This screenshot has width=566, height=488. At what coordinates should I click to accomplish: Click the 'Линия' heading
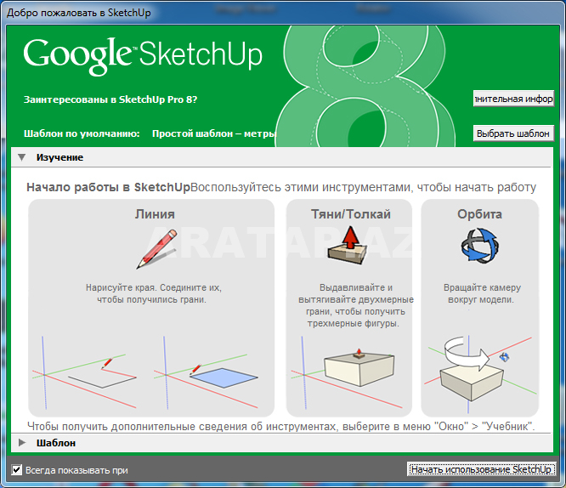(x=154, y=214)
